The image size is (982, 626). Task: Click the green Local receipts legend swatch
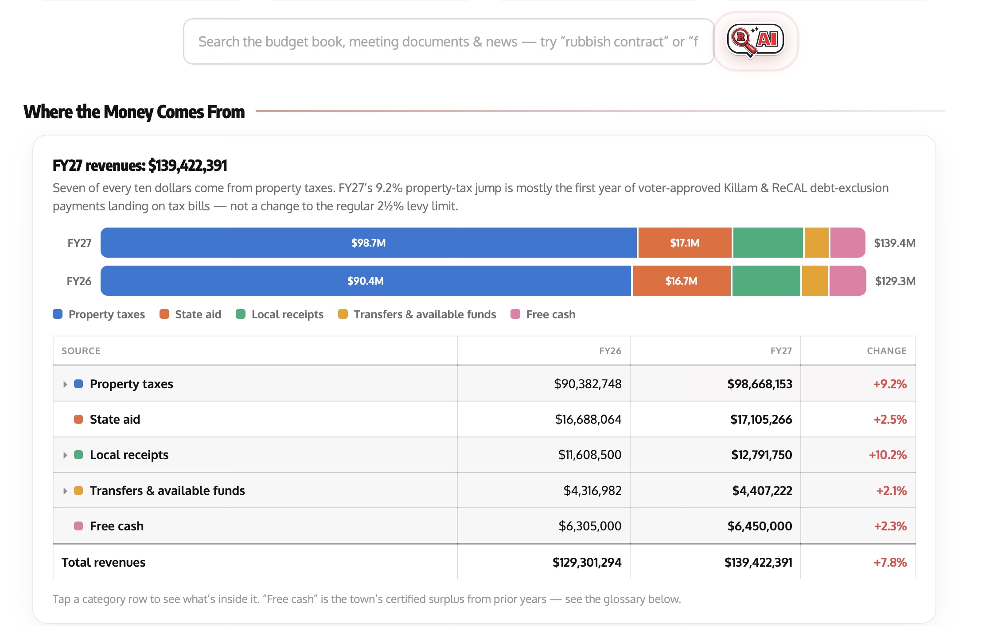[x=241, y=314]
